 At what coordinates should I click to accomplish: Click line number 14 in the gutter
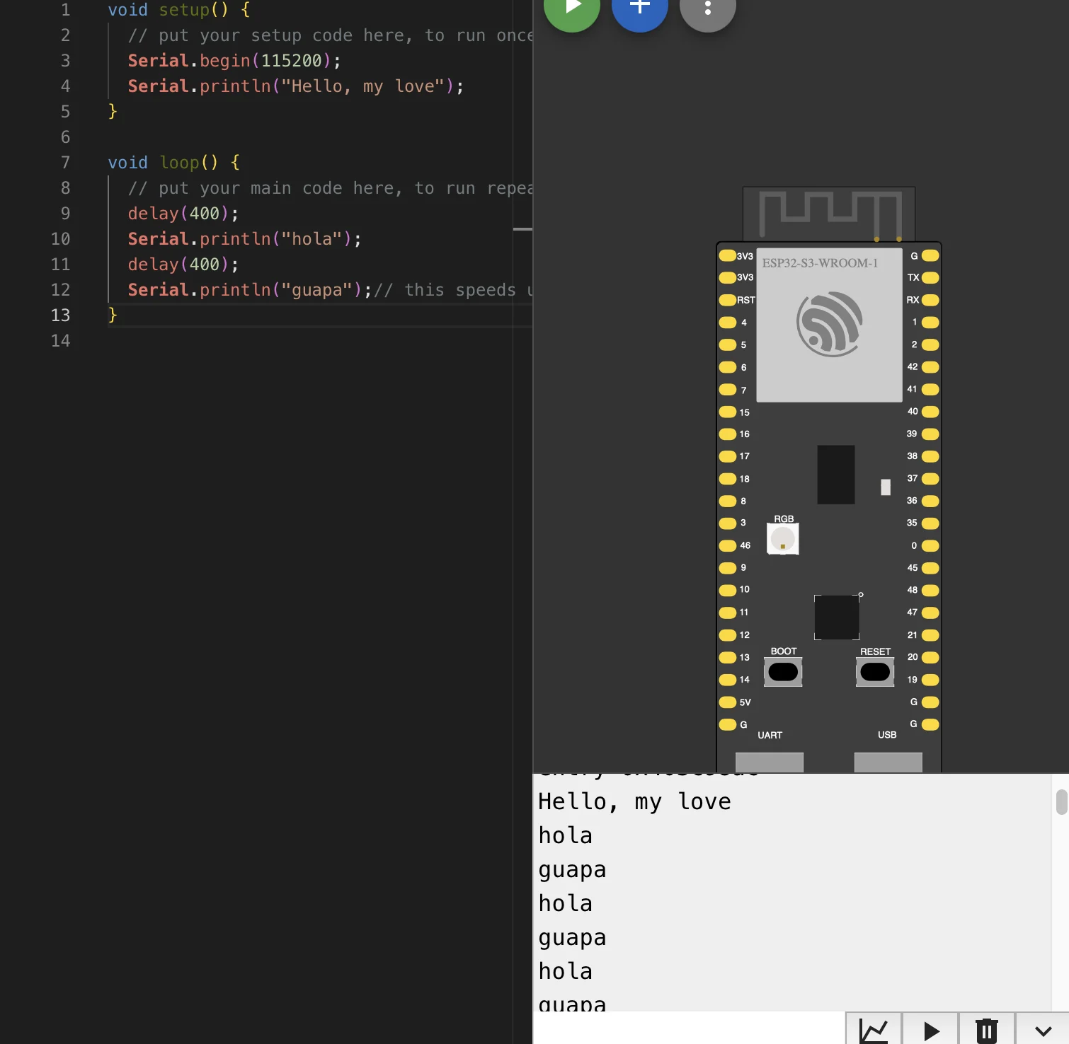pos(61,341)
